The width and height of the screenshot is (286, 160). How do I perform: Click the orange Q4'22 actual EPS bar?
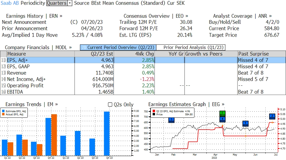(54, 135)
